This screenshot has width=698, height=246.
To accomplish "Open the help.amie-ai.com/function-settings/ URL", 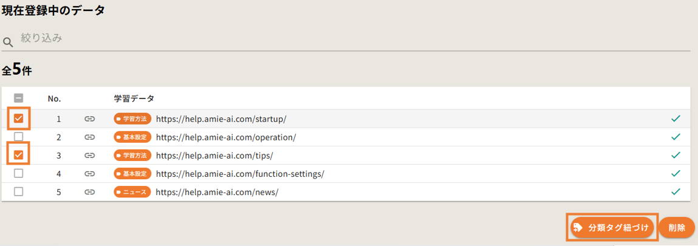I will click(x=239, y=174).
